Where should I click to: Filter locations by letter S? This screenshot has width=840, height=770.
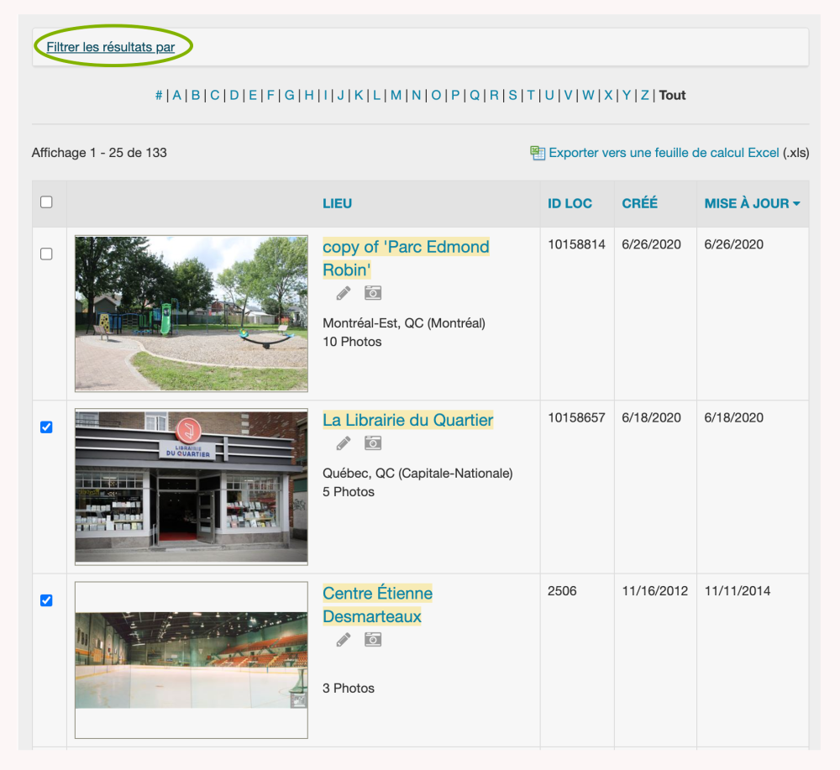tap(512, 96)
